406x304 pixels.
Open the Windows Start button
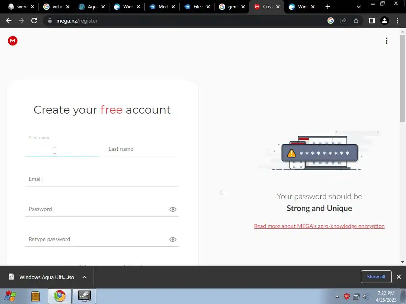(10, 296)
